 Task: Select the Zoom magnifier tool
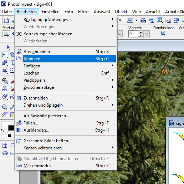point(5,107)
